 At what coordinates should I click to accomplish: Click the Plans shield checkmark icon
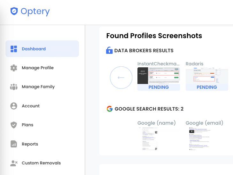(14, 125)
